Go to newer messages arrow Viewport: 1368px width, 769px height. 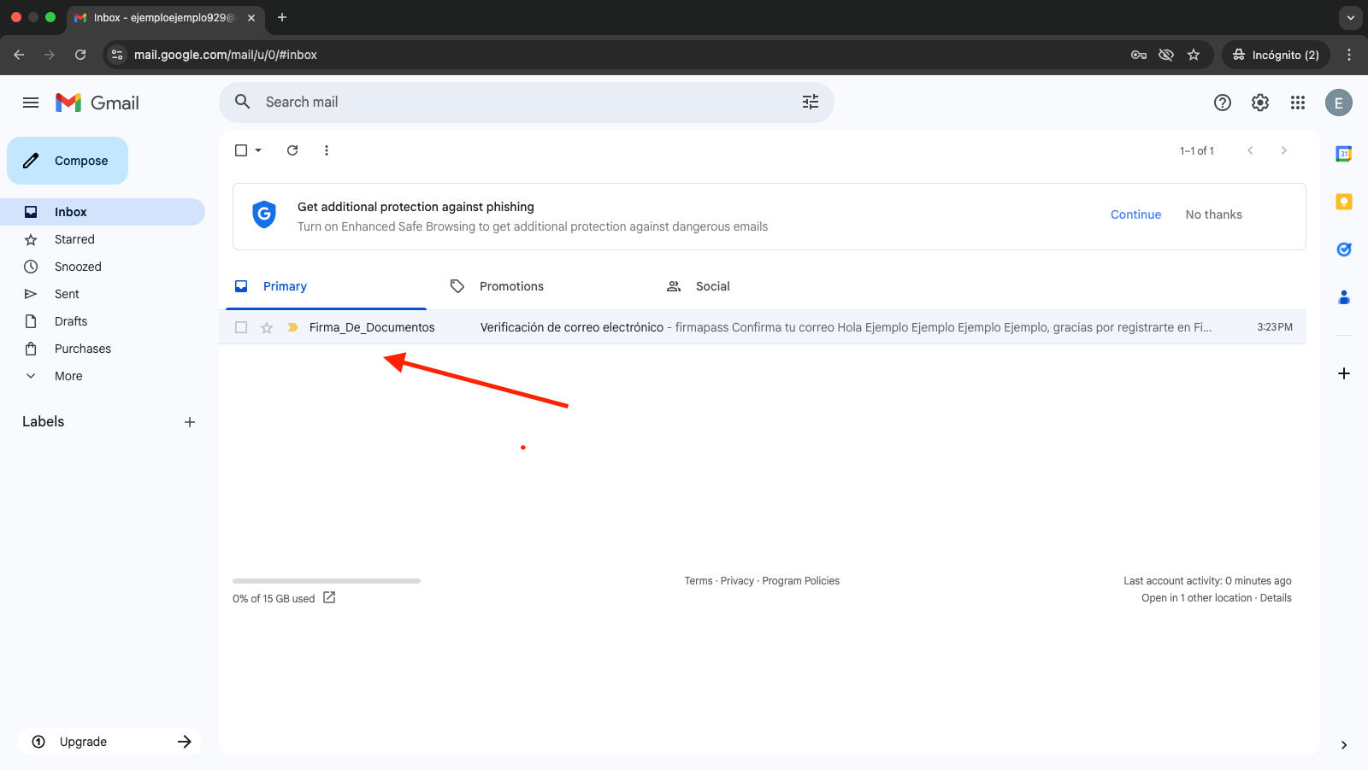tap(1250, 150)
